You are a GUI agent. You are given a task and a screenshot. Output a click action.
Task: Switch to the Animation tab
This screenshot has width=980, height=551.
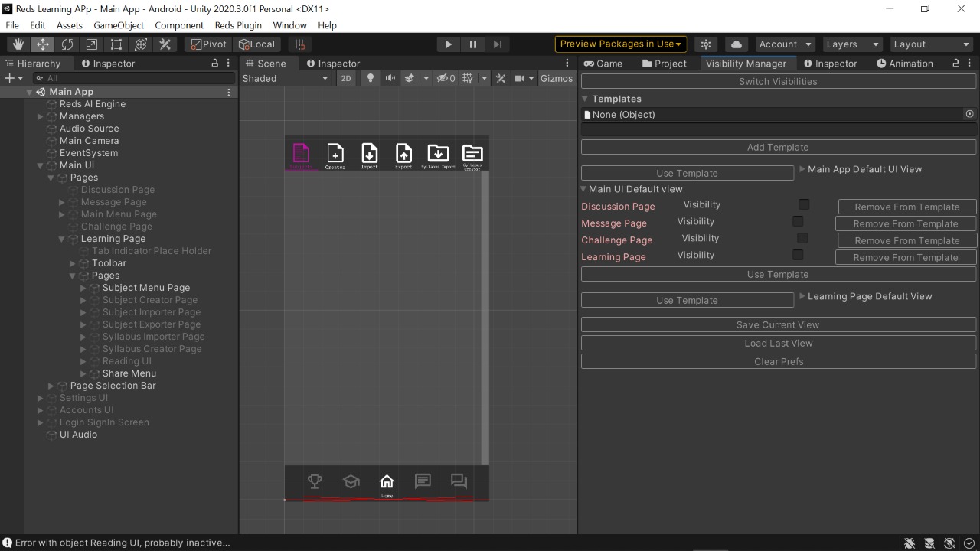(904, 64)
